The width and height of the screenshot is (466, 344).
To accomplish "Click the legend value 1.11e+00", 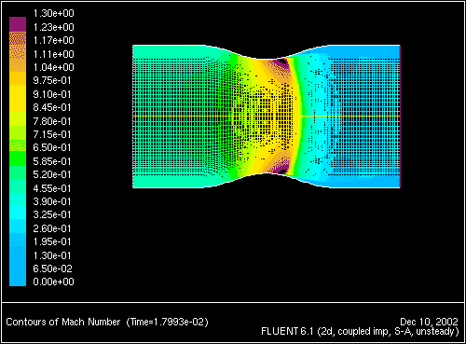I will (x=53, y=54).
